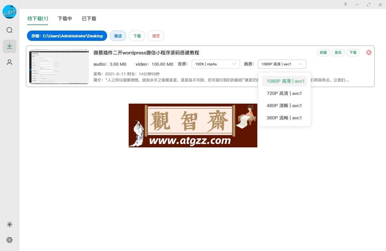Collapse the 画质 1080P 高清 dropdown
The height and width of the screenshot is (251, 386).
[282, 64]
